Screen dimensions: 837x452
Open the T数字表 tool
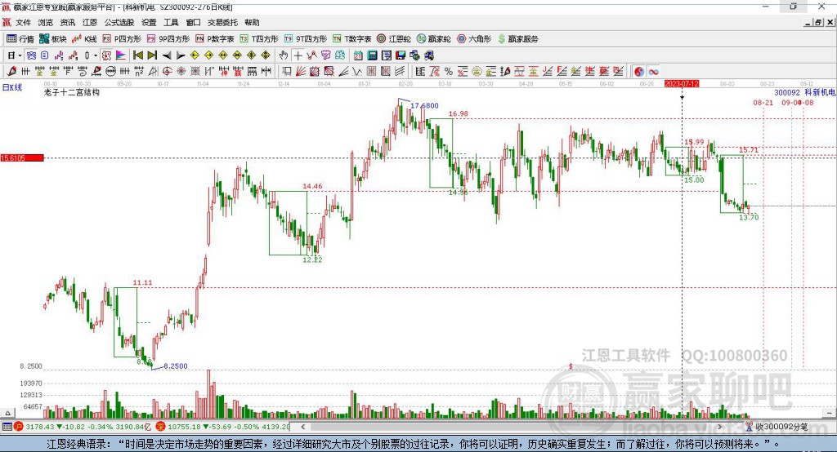tap(351, 39)
